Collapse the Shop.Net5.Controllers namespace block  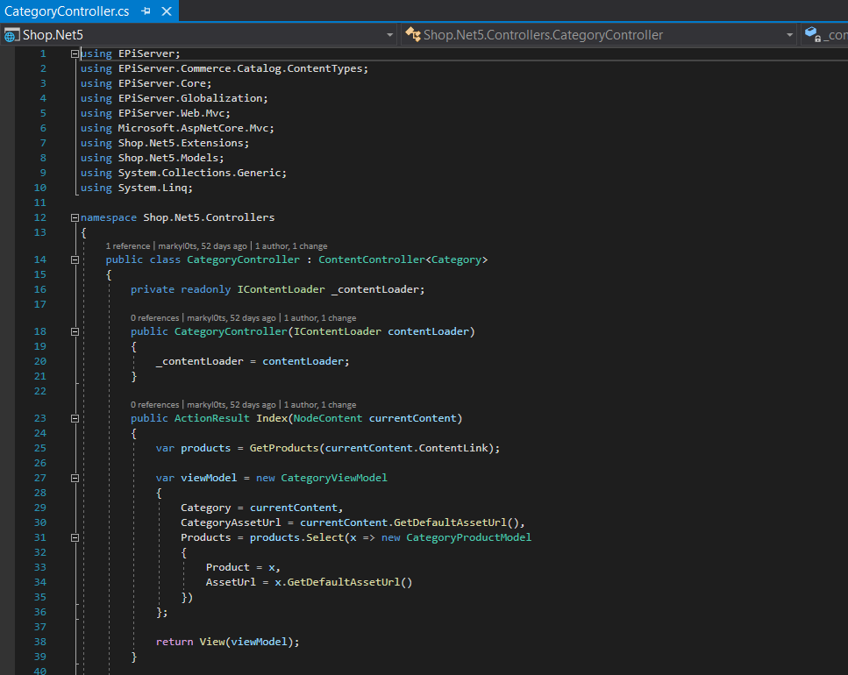pyautogui.click(x=75, y=217)
